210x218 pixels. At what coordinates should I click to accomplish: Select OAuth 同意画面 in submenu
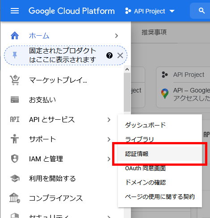click(x=160, y=168)
